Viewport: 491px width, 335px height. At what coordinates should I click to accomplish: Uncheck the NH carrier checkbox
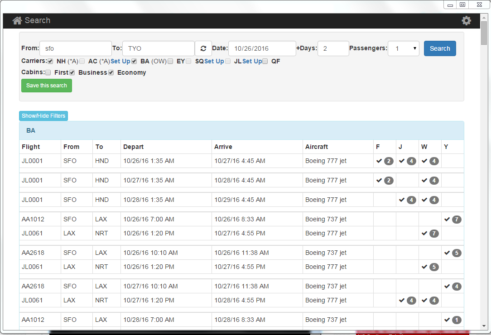50,61
